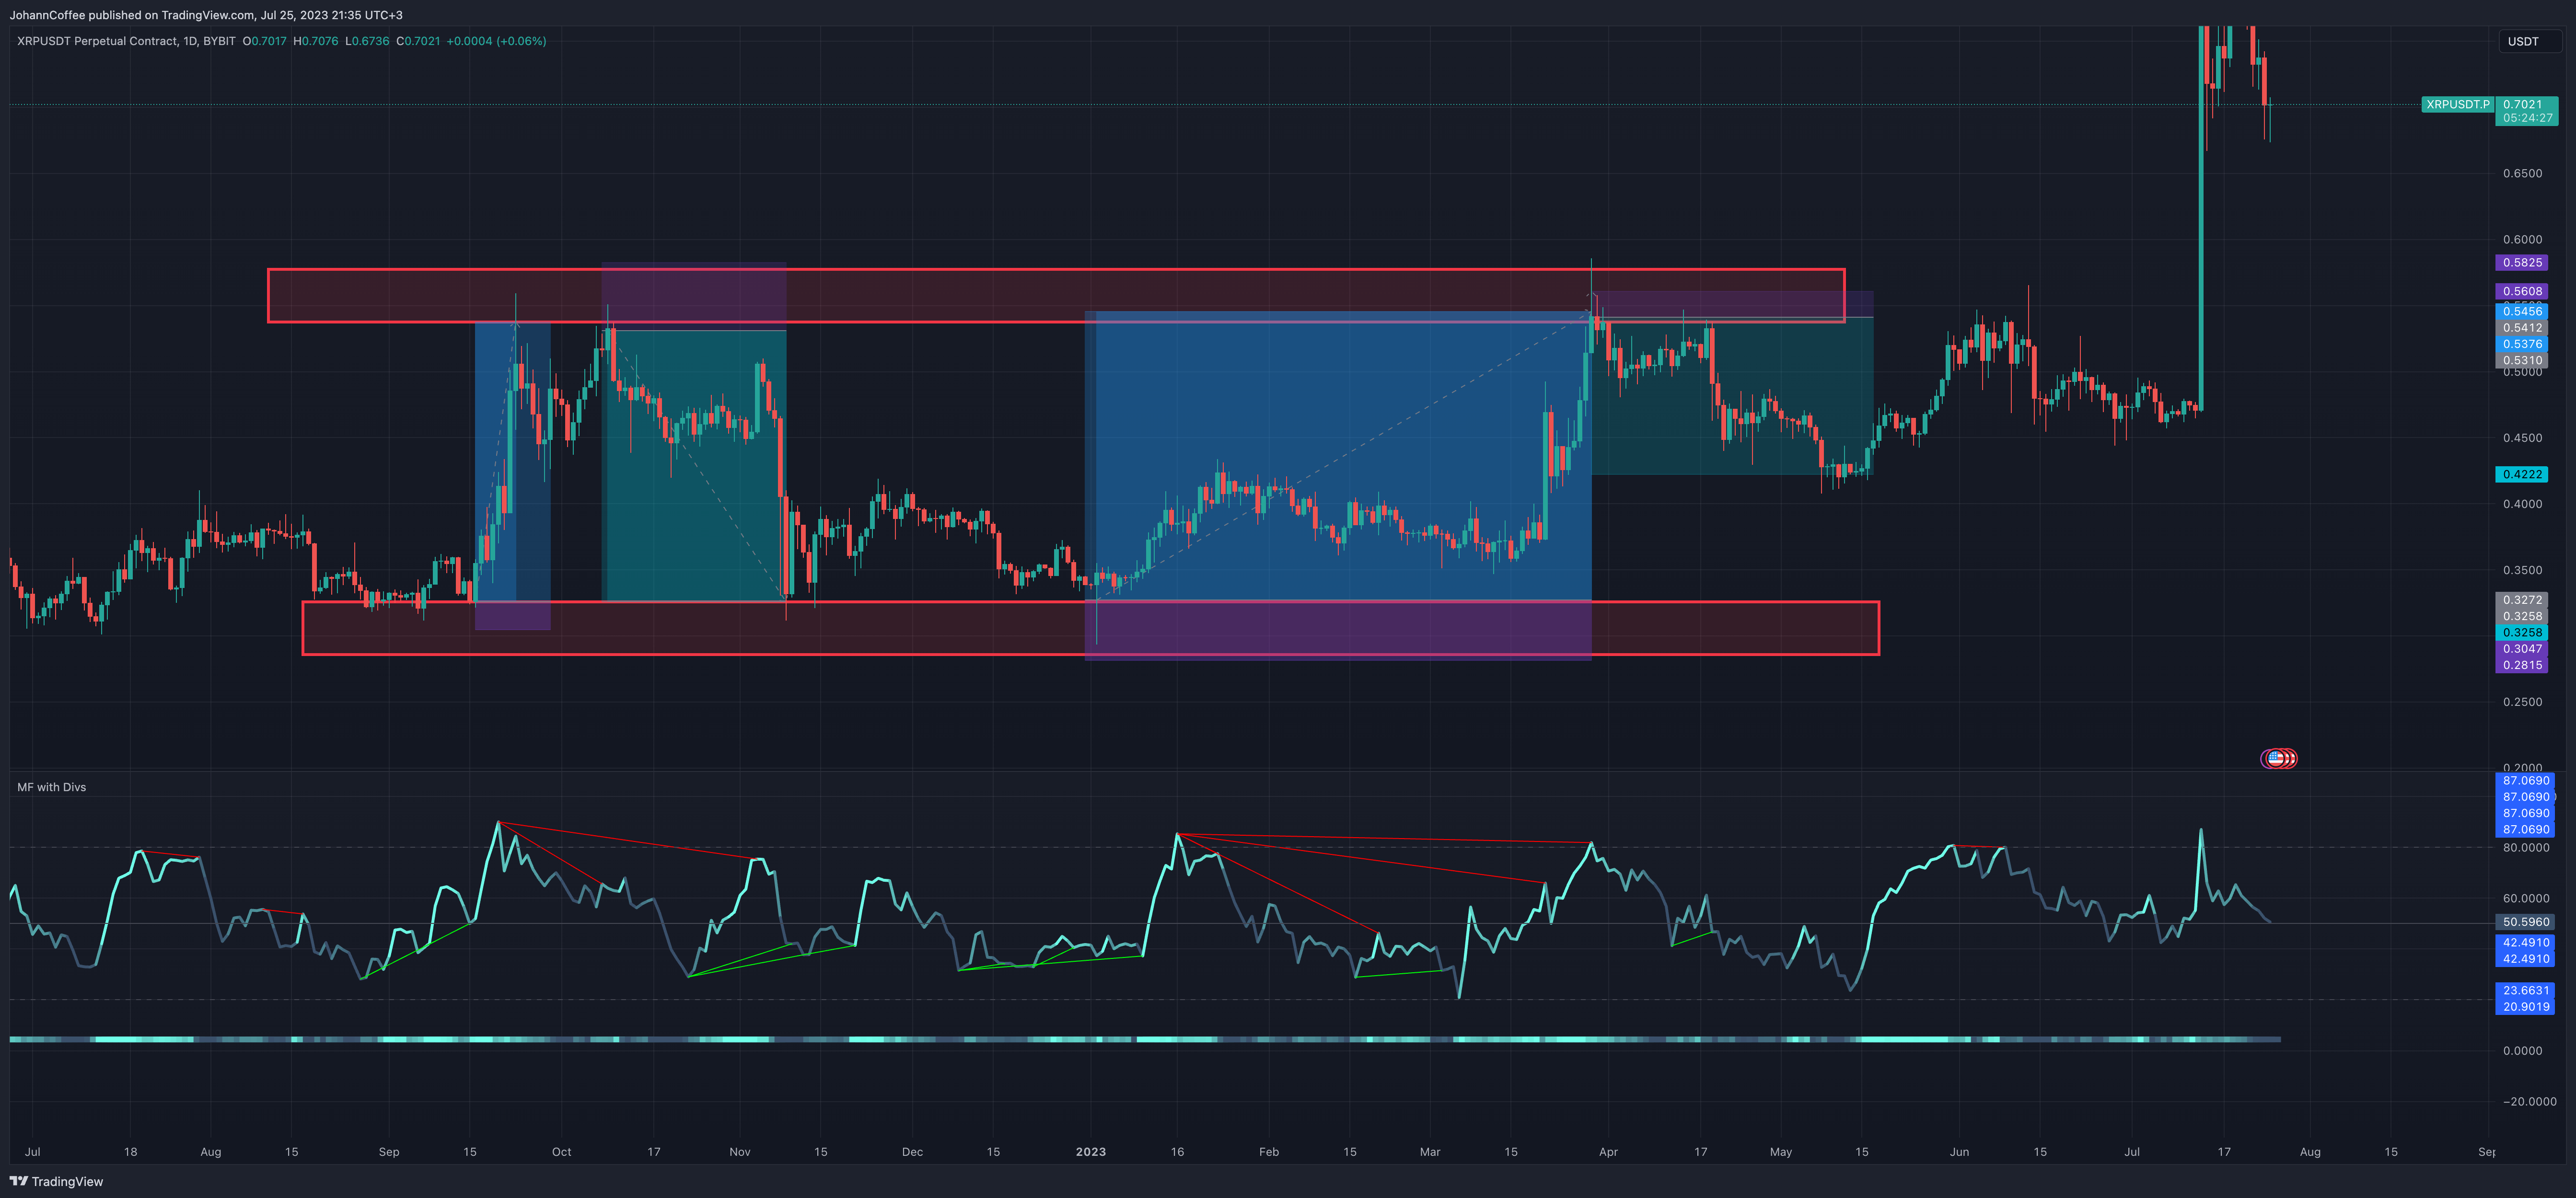The image size is (2576, 1198).
Task: Click the 80.0000 indicator scale level
Action: (x=2526, y=848)
